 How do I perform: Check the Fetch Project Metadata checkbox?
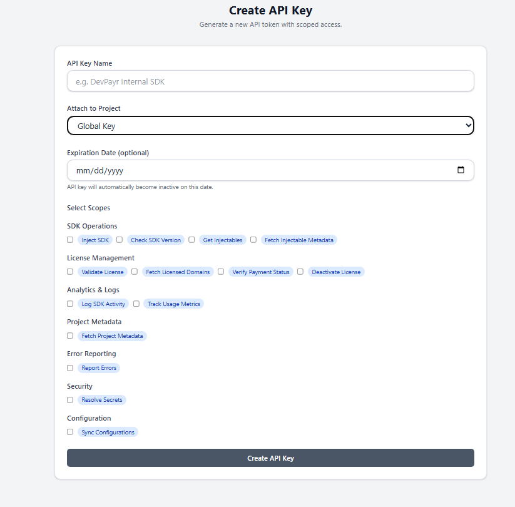click(x=70, y=335)
